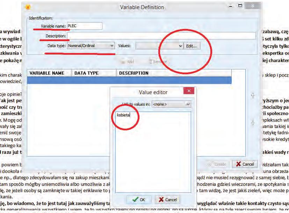Click the greyed Remove button

click(x=158, y=62)
